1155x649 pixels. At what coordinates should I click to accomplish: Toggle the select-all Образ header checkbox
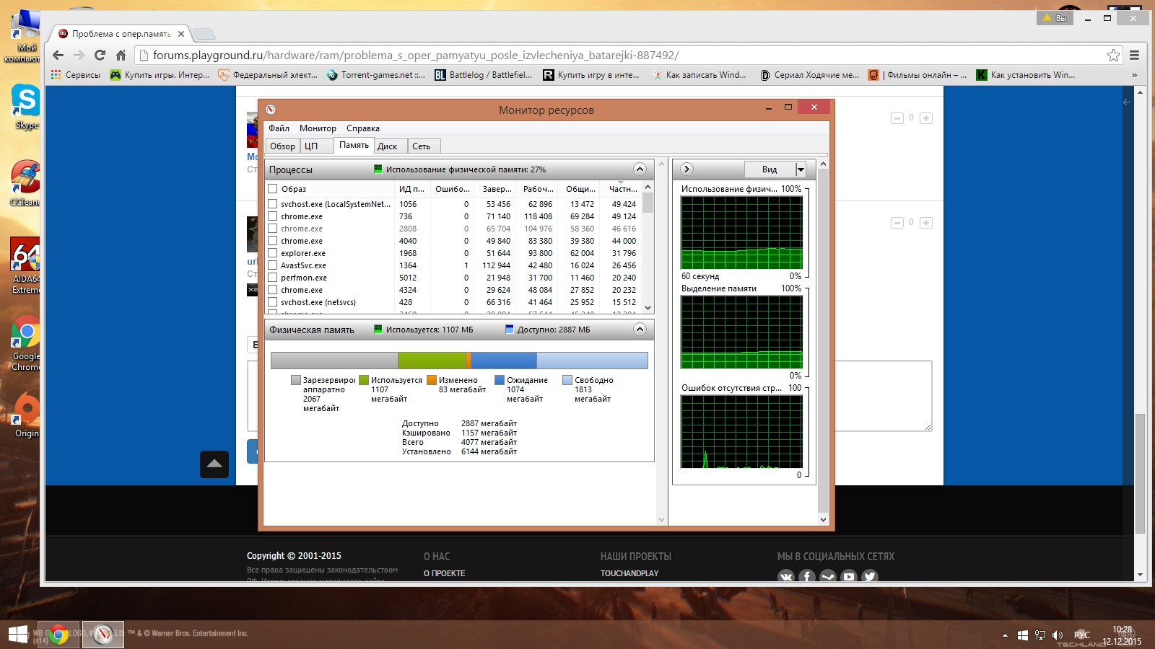pos(273,189)
